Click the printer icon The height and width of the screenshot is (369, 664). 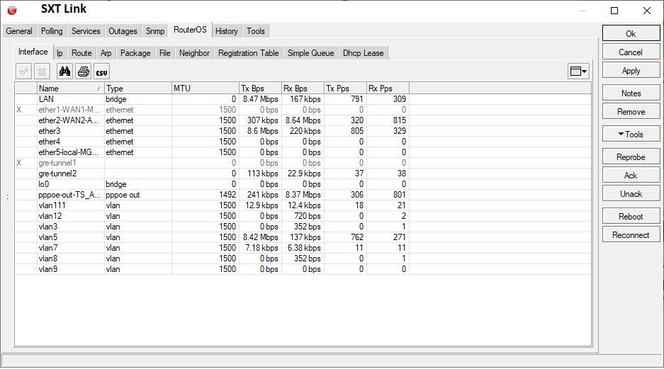(x=84, y=72)
